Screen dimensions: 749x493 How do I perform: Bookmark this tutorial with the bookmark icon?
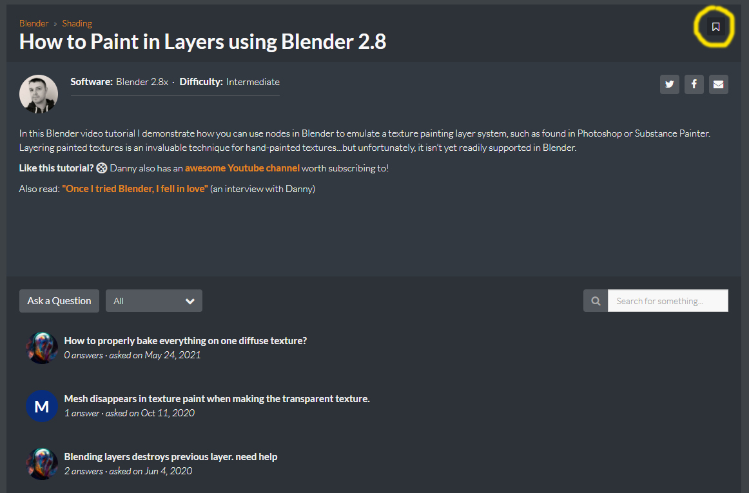[x=715, y=27]
